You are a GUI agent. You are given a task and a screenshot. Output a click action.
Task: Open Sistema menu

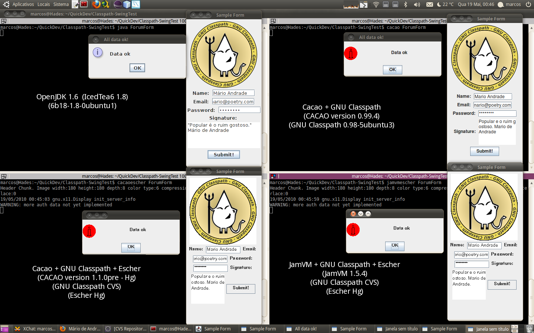coord(61,4)
